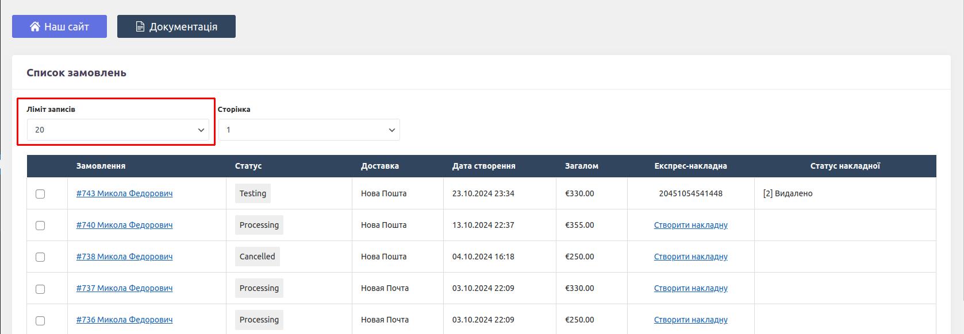The height and width of the screenshot is (334, 964).
Task: Click the Статус column header
Action: tap(248, 166)
